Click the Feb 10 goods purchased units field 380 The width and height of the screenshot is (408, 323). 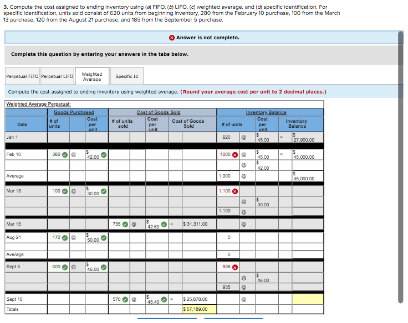coord(58,154)
